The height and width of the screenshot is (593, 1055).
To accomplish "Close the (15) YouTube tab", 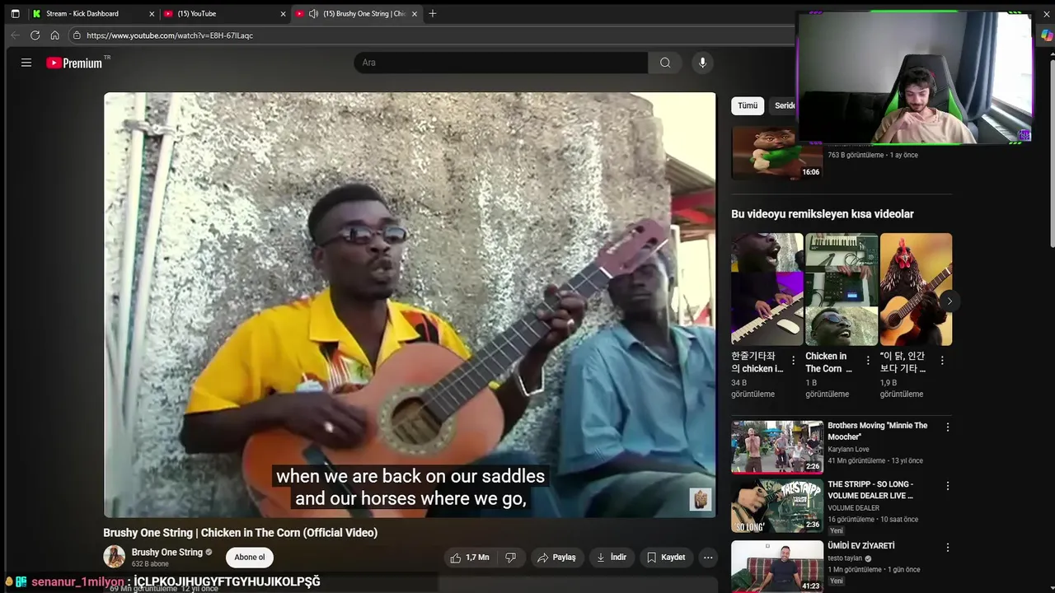I will (284, 13).
